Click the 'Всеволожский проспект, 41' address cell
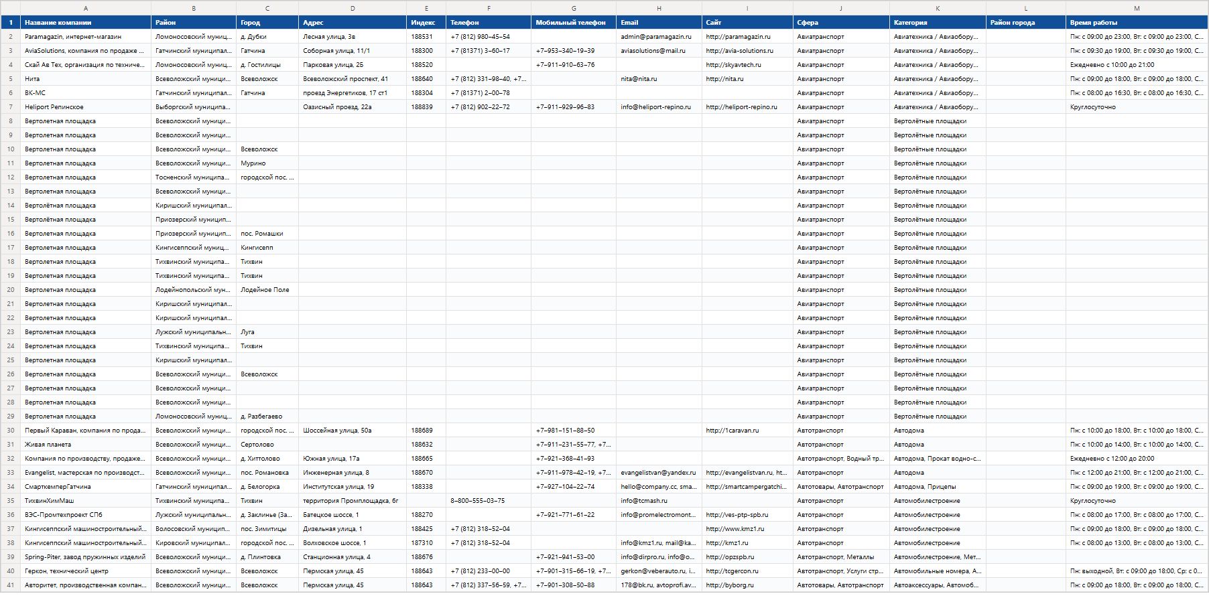 [x=353, y=79]
